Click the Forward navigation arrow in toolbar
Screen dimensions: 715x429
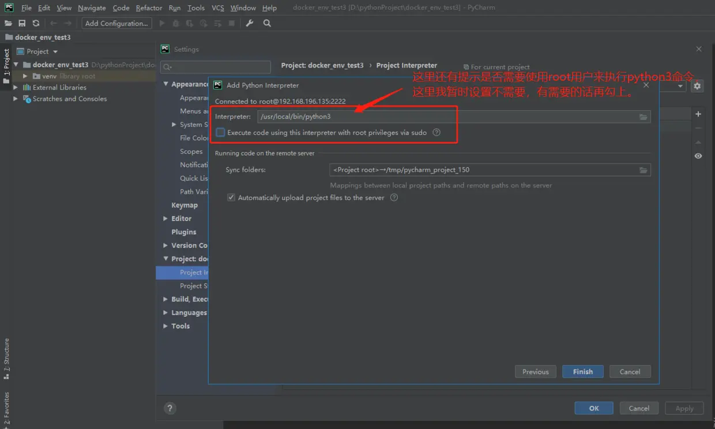68,23
